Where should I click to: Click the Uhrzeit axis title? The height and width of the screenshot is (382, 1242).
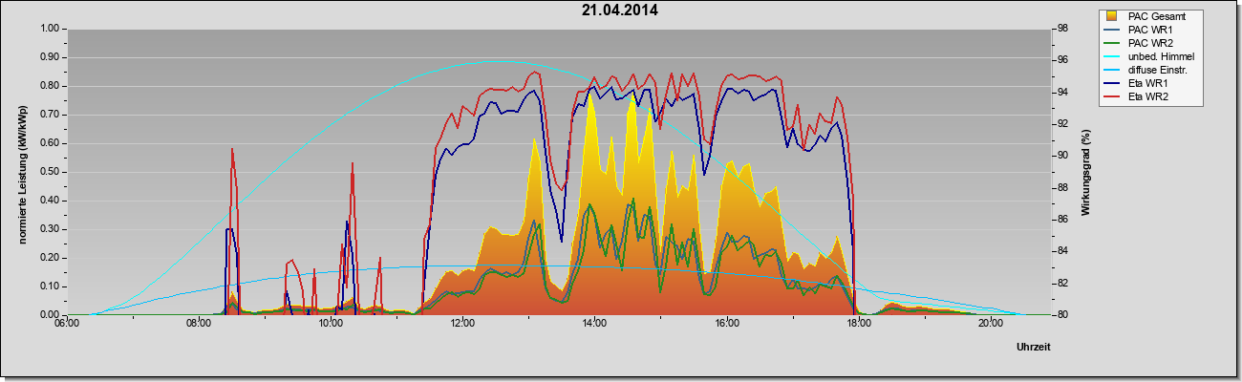pyautogui.click(x=1034, y=349)
